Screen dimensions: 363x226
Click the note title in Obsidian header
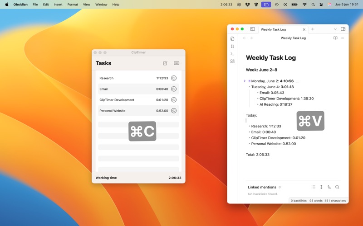tap(293, 38)
